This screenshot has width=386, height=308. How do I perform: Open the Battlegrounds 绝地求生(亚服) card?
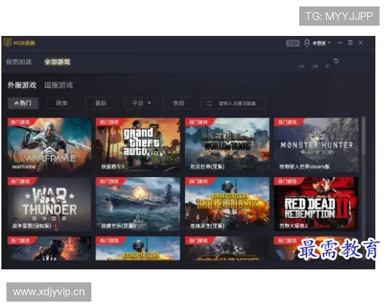(x=227, y=204)
